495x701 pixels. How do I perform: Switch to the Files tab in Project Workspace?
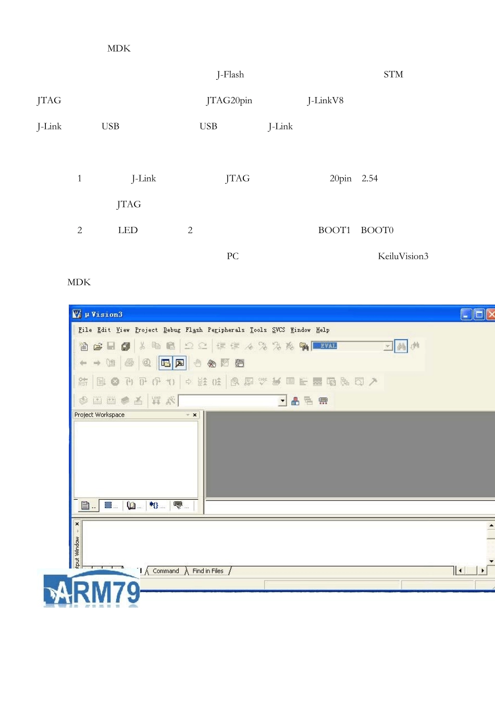point(88,505)
